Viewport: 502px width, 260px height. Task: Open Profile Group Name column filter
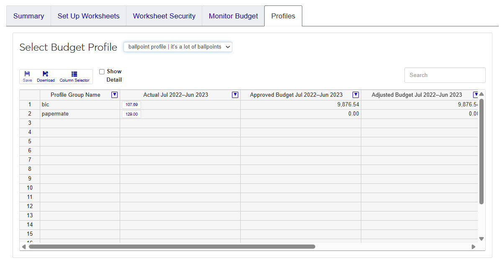[114, 95]
